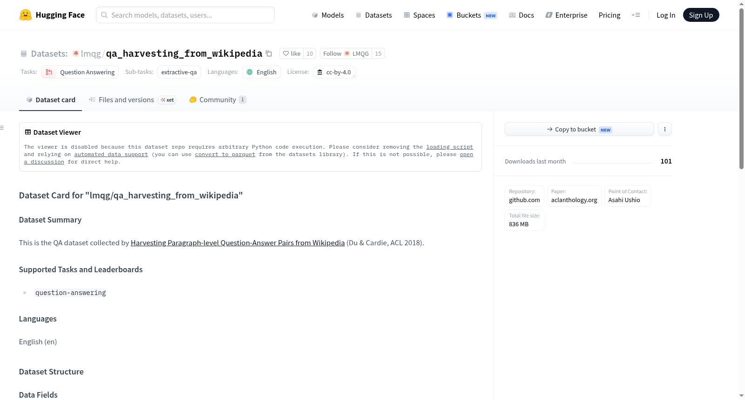
Task: Open the three-dot options menu
Action: pos(665,129)
